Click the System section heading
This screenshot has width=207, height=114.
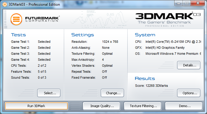[x=145, y=35]
